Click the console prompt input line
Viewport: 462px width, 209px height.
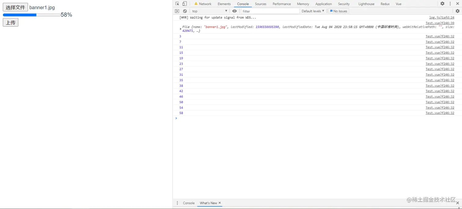click(x=318, y=118)
